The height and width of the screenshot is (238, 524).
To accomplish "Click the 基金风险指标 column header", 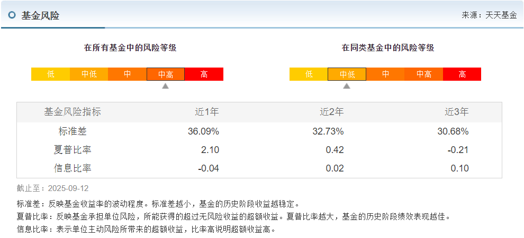I will (73, 112).
